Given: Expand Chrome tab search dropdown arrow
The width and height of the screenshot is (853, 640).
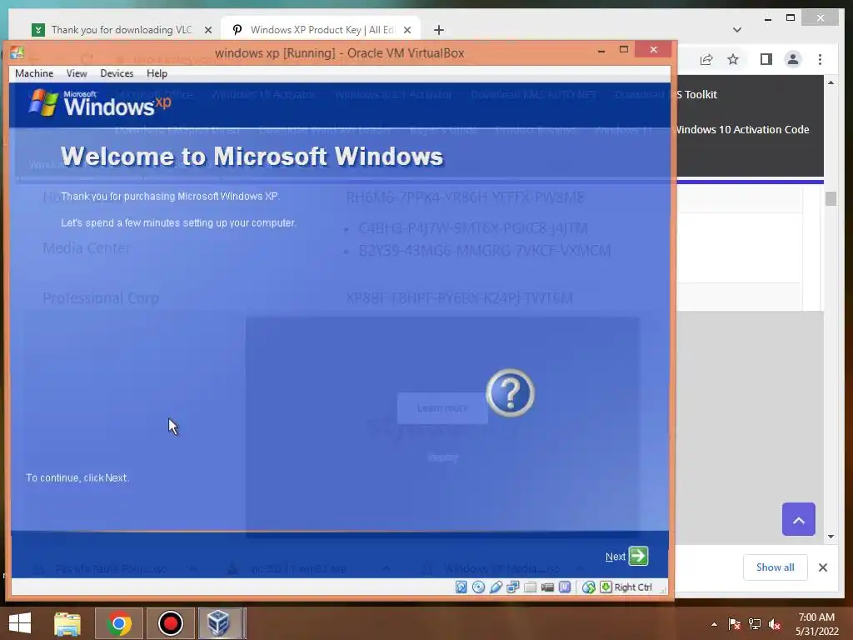Looking at the screenshot, I should tap(737, 30).
